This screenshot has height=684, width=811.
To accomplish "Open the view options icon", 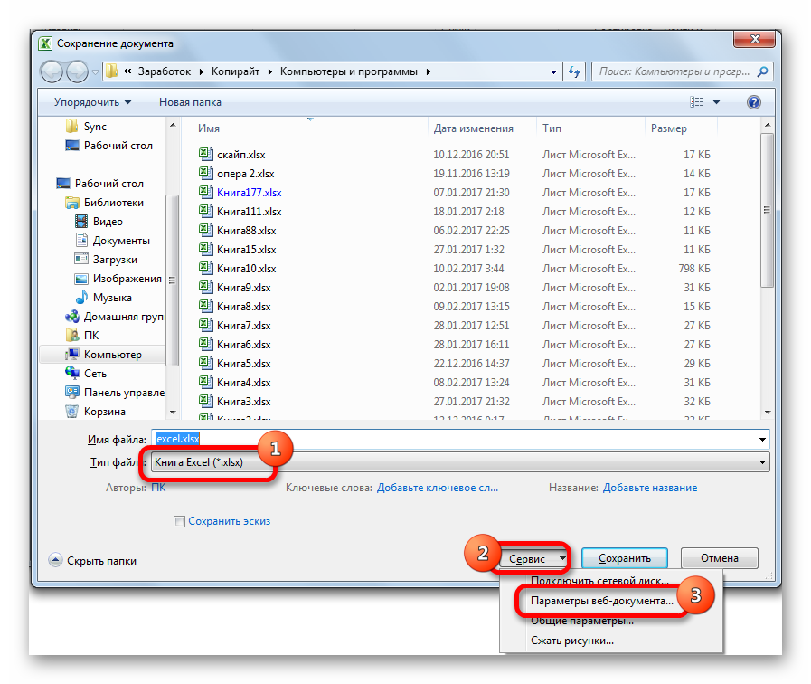I will [x=697, y=102].
